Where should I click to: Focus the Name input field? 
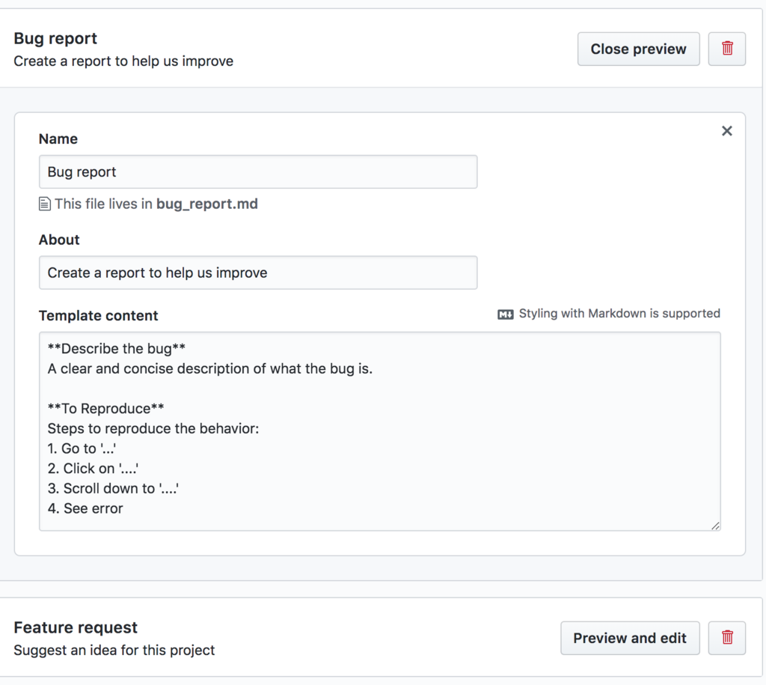257,172
